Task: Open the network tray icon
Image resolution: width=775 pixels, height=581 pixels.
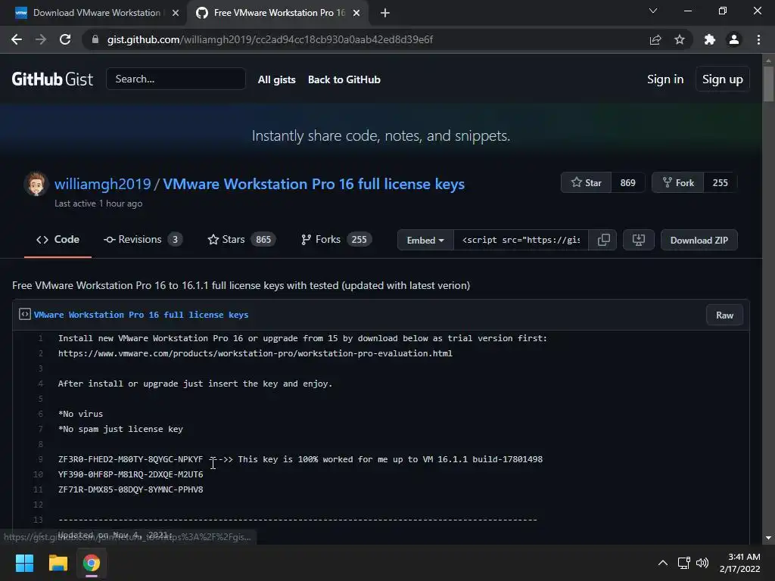Action: pos(684,563)
